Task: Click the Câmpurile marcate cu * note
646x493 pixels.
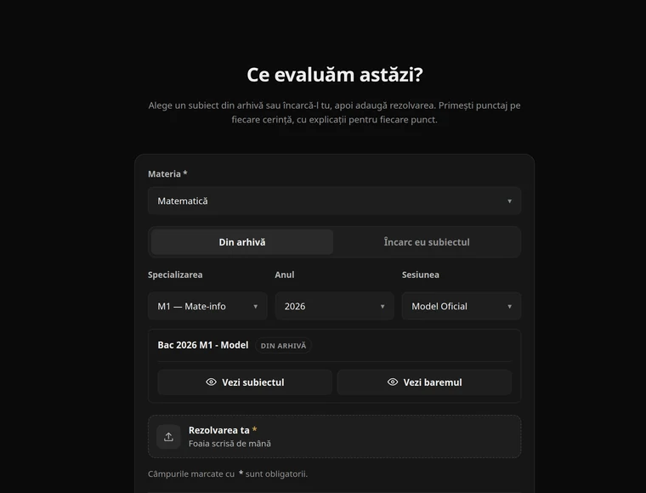Action: (x=228, y=474)
